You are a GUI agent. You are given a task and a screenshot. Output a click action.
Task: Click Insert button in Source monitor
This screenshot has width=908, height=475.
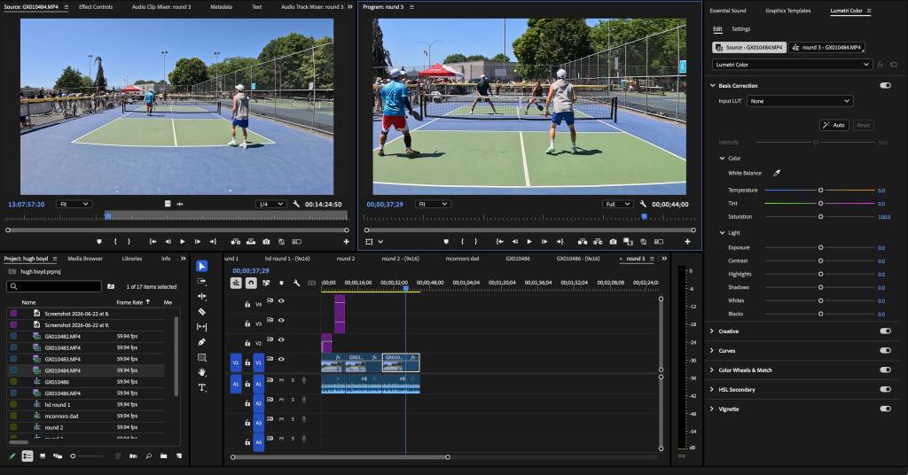click(x=236, y=242)
